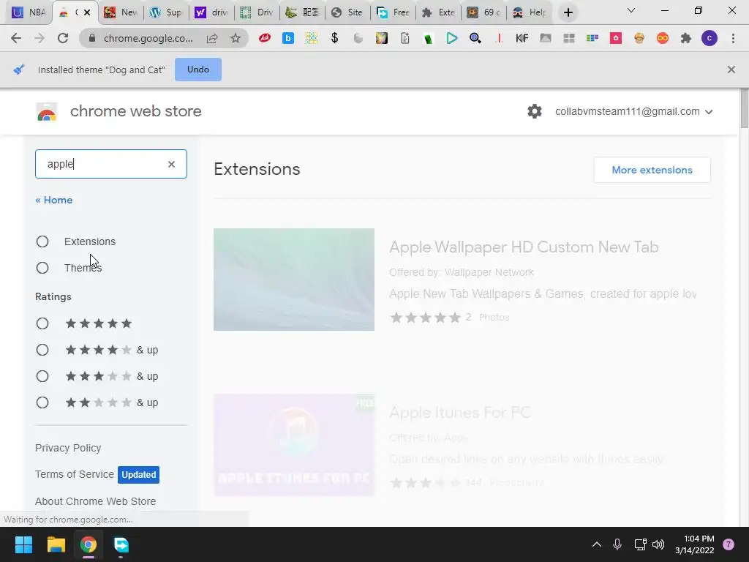
Task: Open the web store settings gear
Action: [x=535, y=111]
